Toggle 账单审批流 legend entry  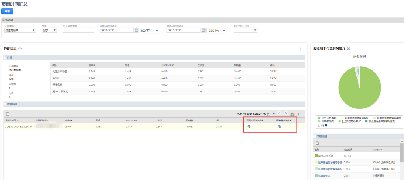pyautogui.click(x=326, y=121)
